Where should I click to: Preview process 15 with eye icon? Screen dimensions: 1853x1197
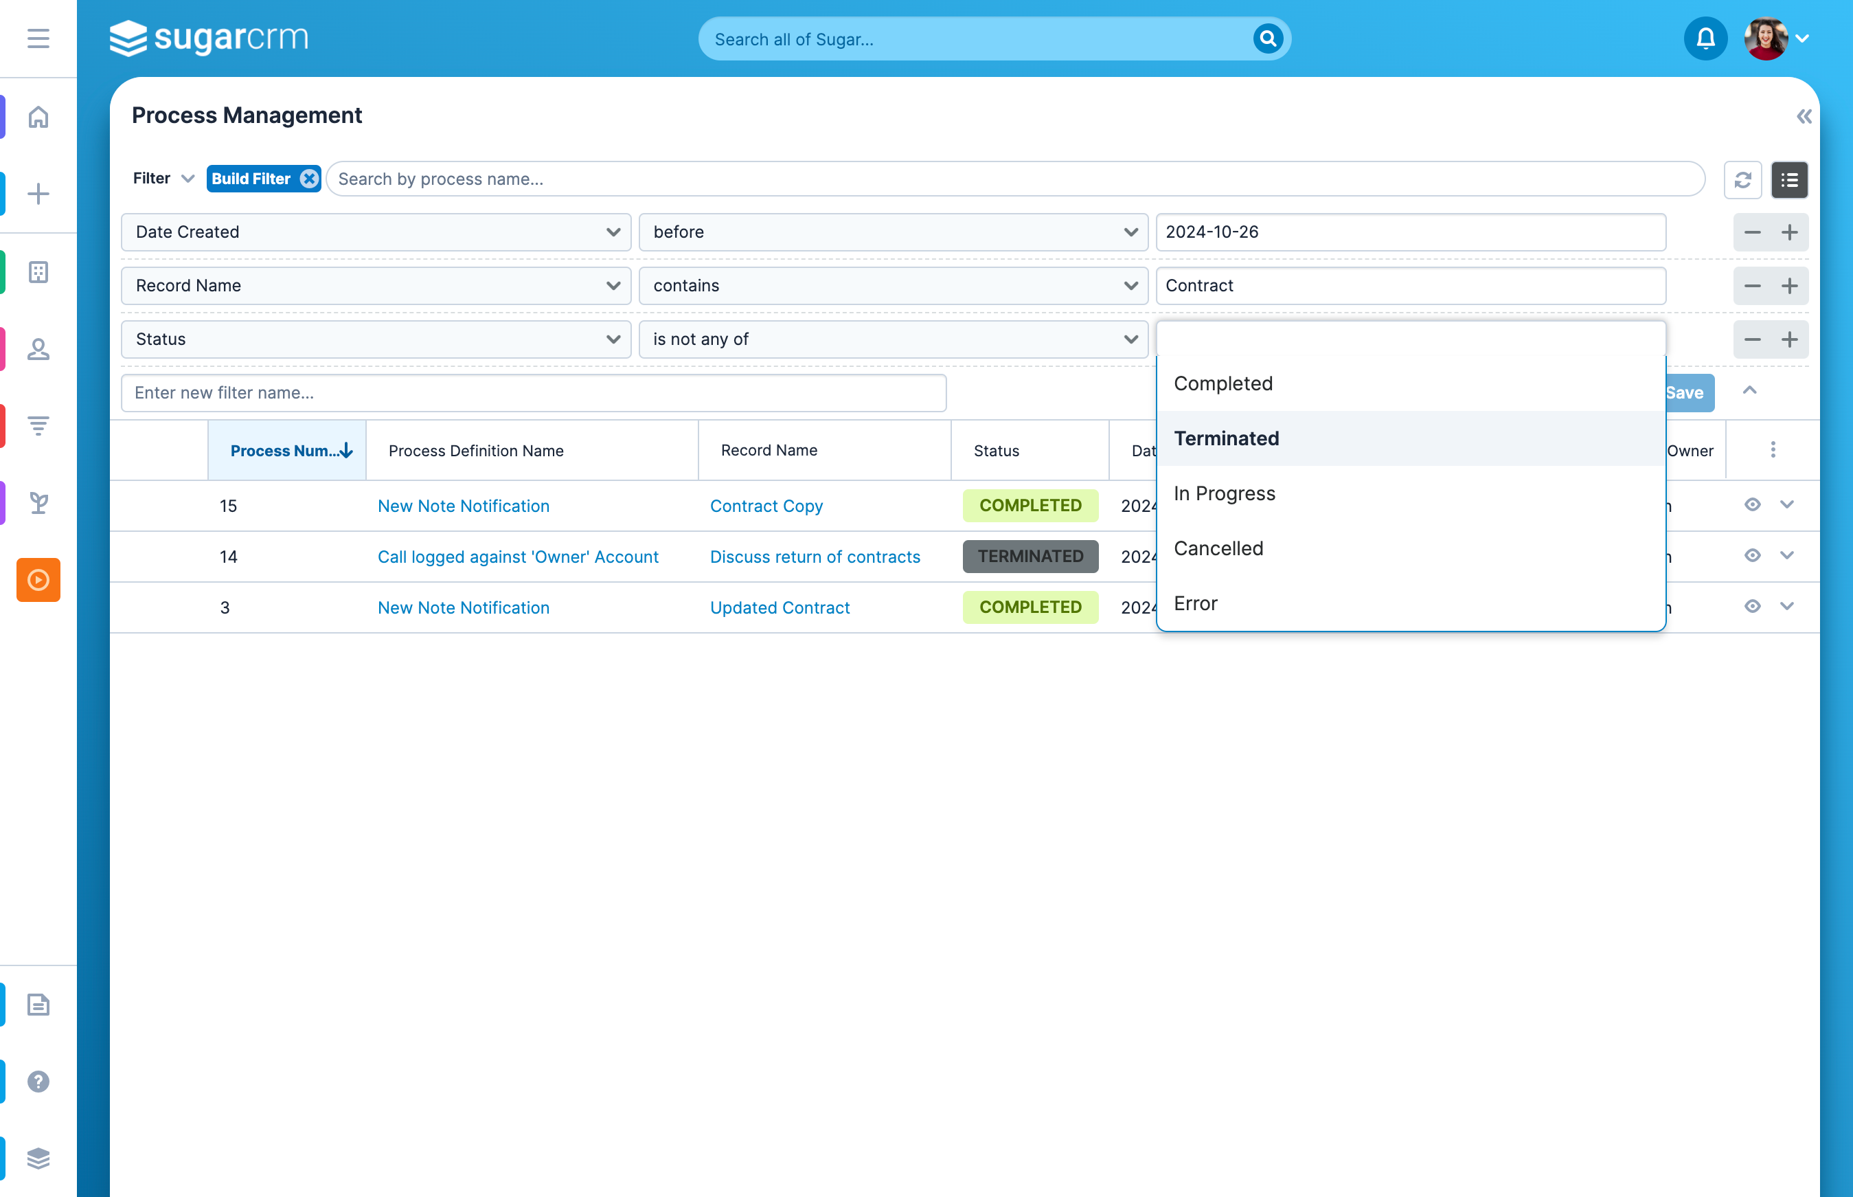[x=1752, y=504]
